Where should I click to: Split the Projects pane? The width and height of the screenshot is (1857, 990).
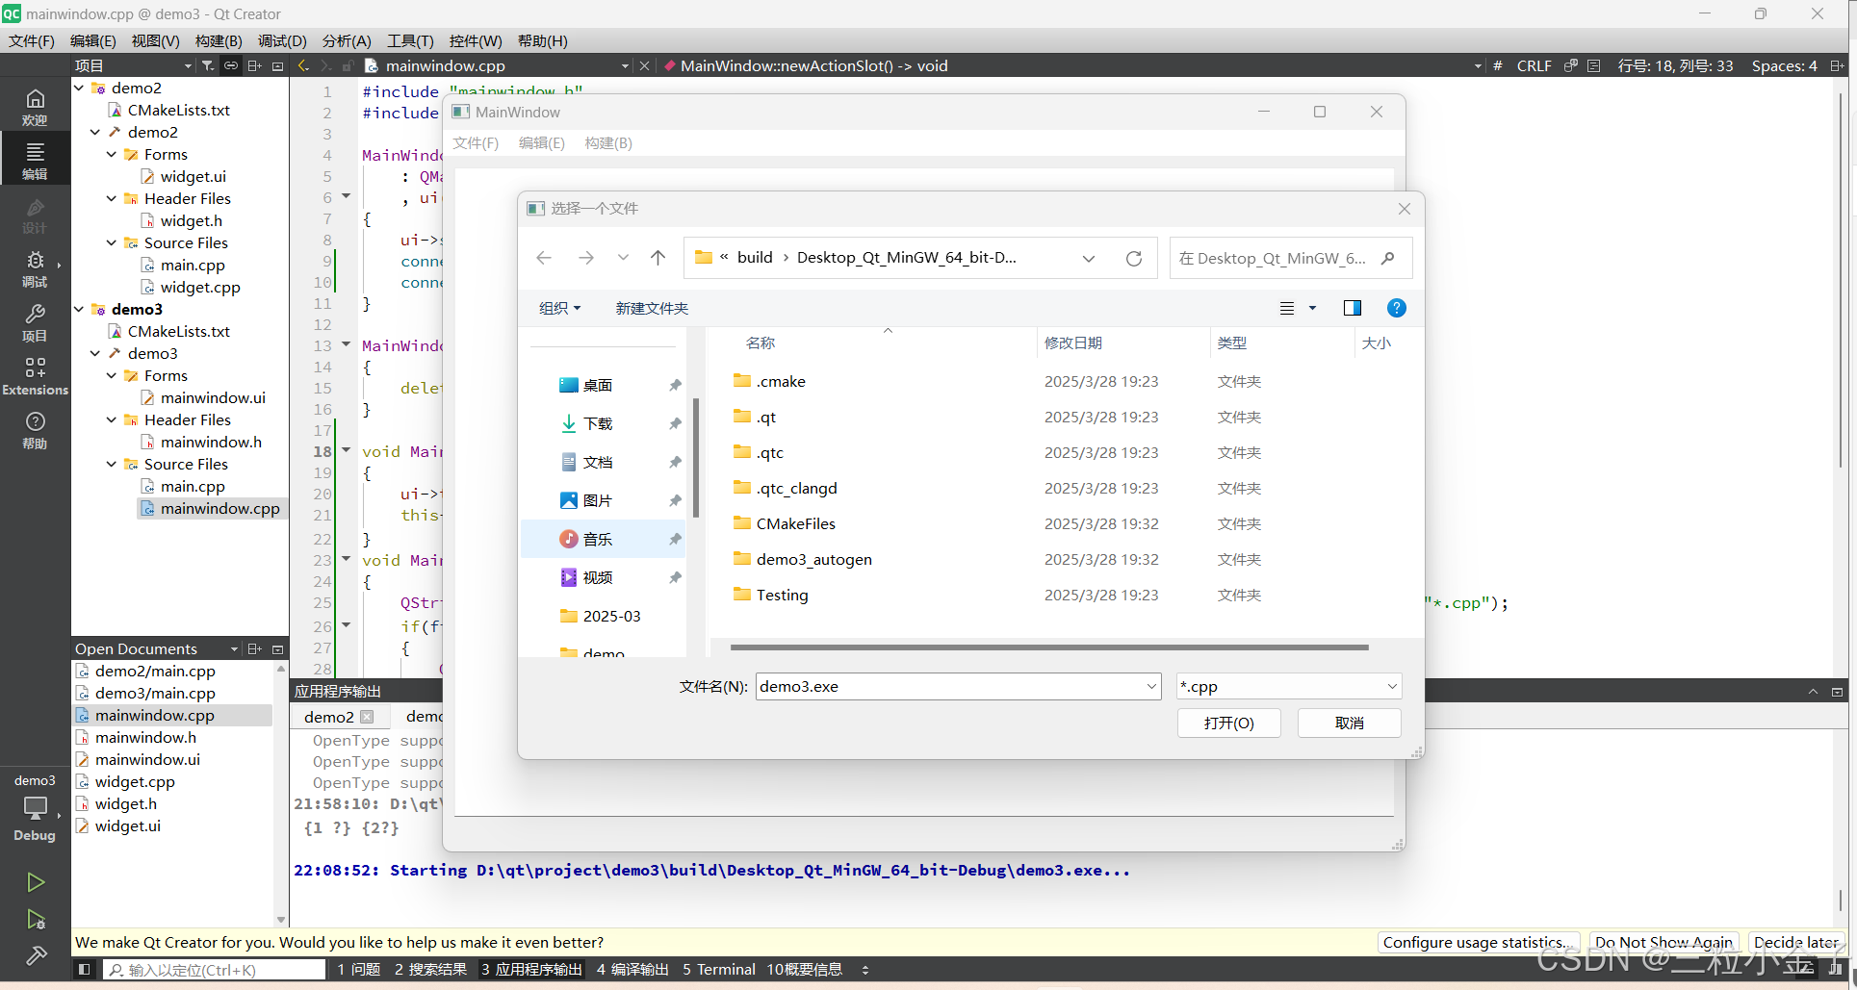[x=254, y=65]
